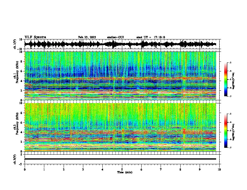Click the time axis tick label '3'
Viewport: 247px width, 190px height.
coord(83,170)
